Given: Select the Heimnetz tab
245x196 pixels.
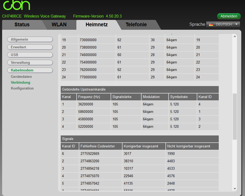Looking at the screenshot, I should [97, 25].
